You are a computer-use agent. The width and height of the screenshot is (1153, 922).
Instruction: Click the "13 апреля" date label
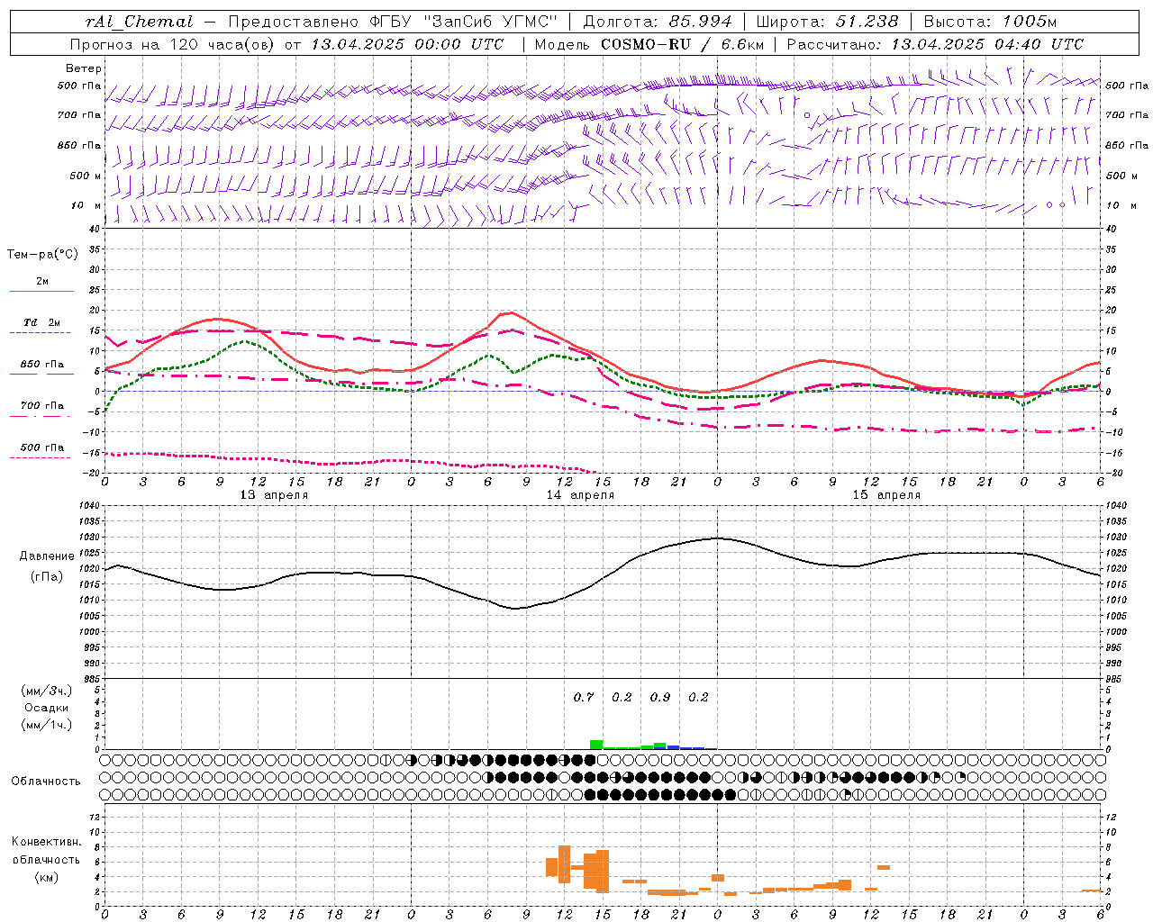(274, 495)
